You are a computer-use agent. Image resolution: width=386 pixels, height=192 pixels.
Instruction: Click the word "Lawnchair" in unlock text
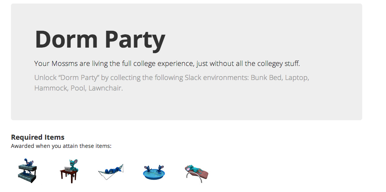[x=105, y=88]
